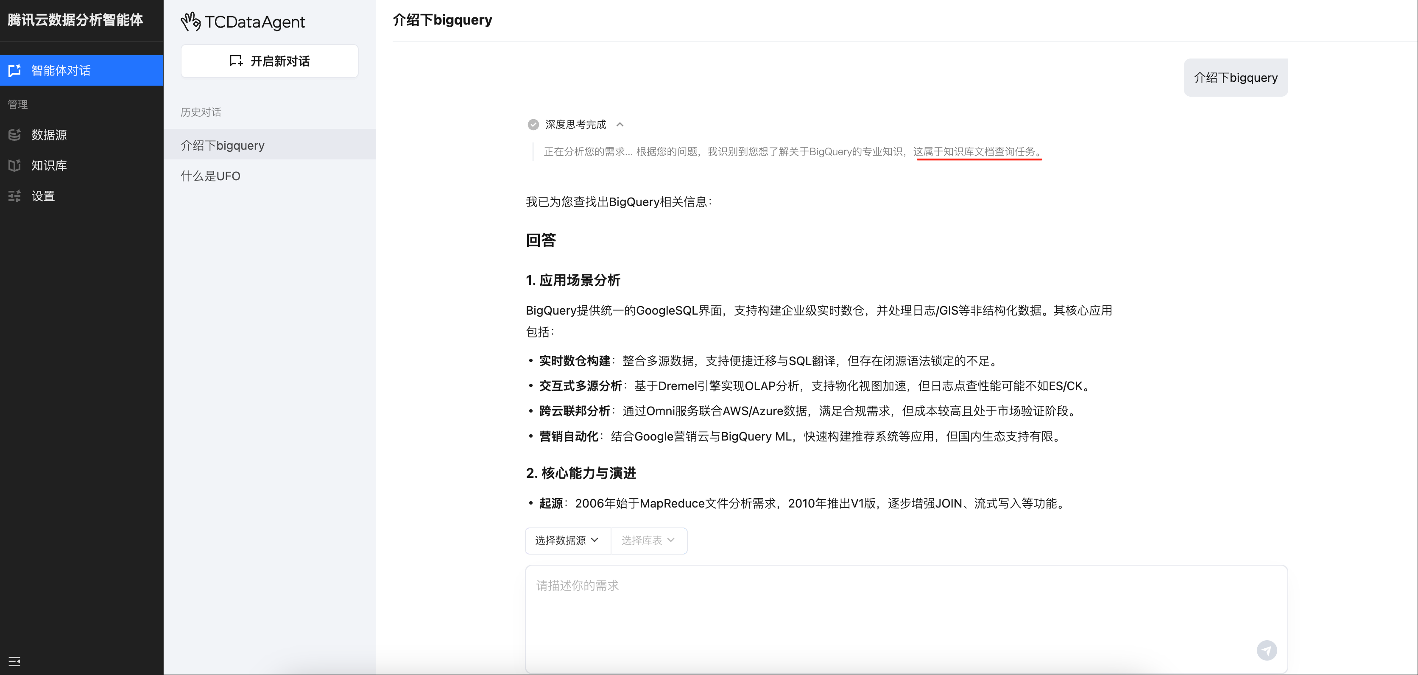The image size is (1418, 675).
Task: Click the 智能体对话 chat icon
Action: (x=15, y=70)
